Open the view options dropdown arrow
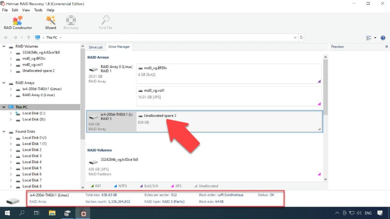Viewport: 390px width, 219px height. click(x=375, y=37)
